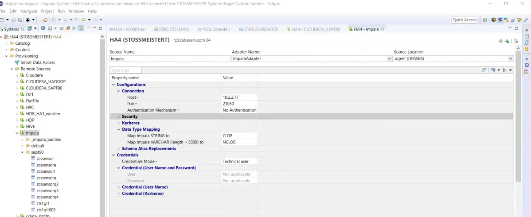Select the zts1glt005 table
Image resolution: width=531 pixels, height=217 pixels.
coord(46,210)
